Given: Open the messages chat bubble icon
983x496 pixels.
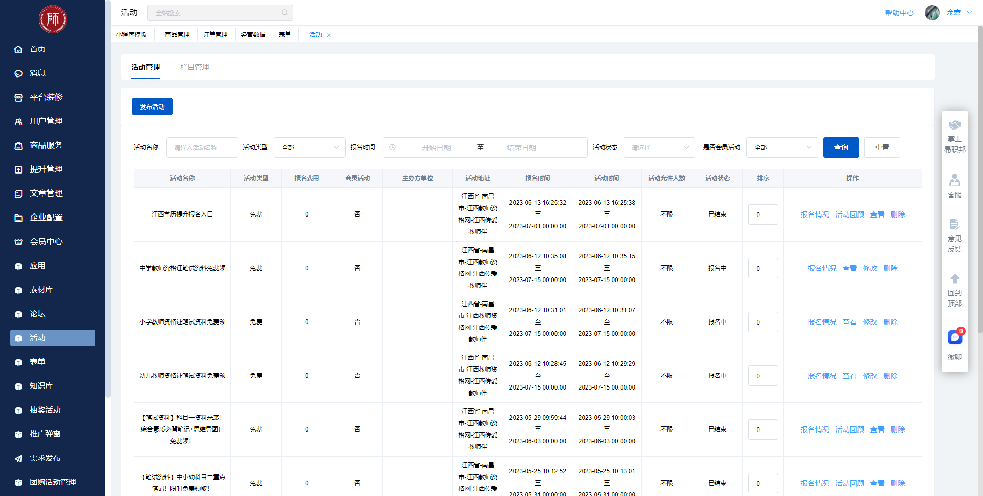Looking at the screenshot, I should pos(18,73).
